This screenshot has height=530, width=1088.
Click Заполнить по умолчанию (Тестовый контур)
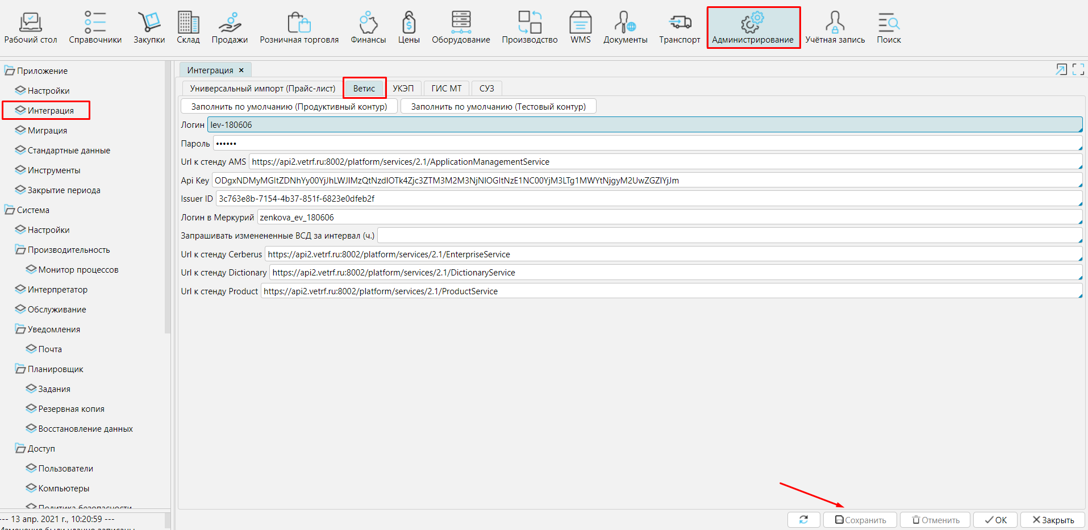[x=498, y=107]
